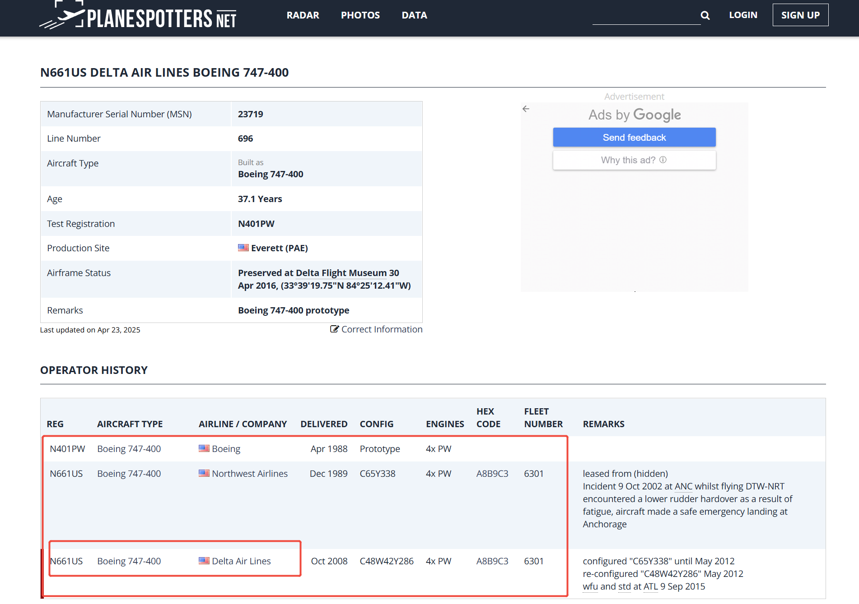Image resolution: width=859 pixels, height=604 pixels.
Task: Open the Delta Air Lines link
Action: [x=241, y=561]
